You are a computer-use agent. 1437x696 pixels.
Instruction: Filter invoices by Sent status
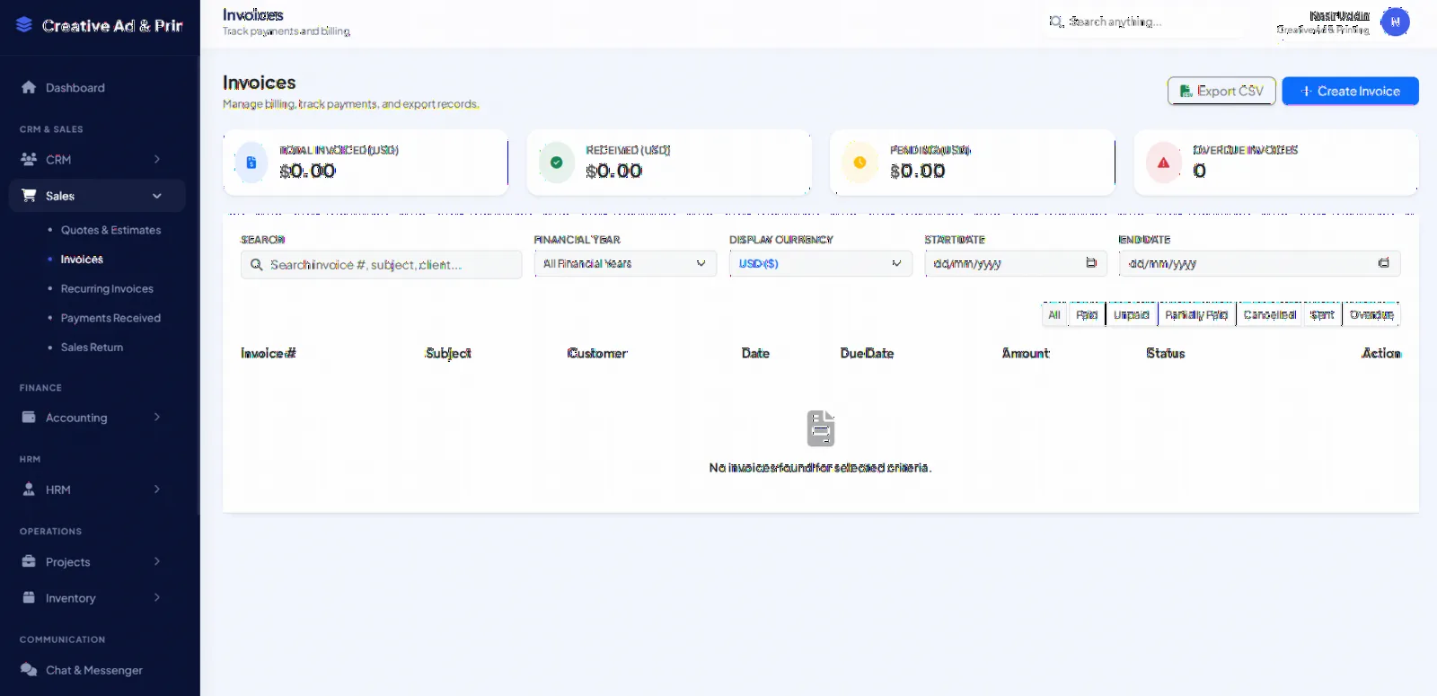coord(1322,314)
